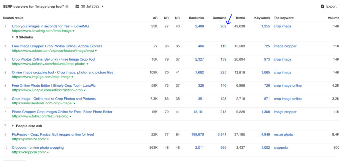The width and height of the screenshot is (342, 162).
Task: Open dropdown arrow next to img2go.com URL
Action: coord(72,77)
